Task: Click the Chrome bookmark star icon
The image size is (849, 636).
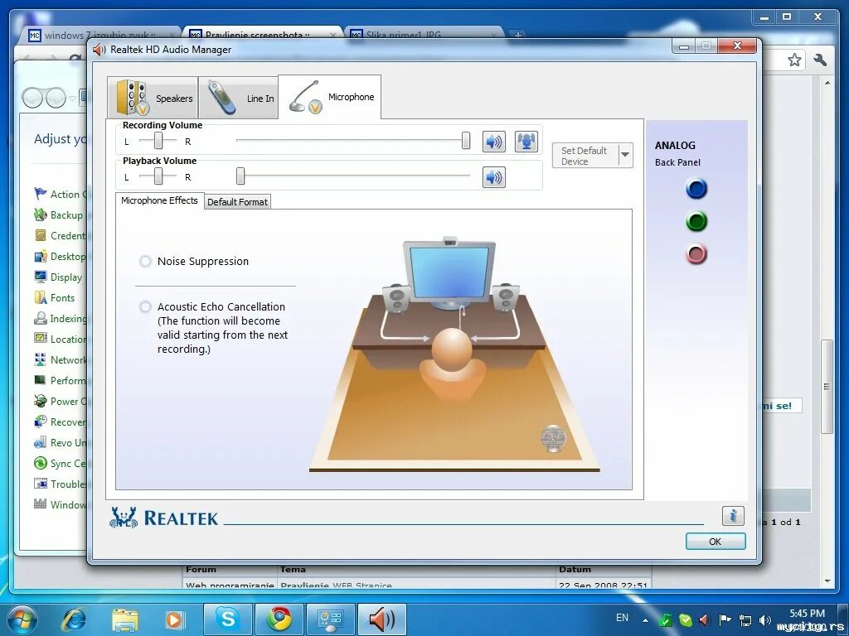Action: [794, 60]
